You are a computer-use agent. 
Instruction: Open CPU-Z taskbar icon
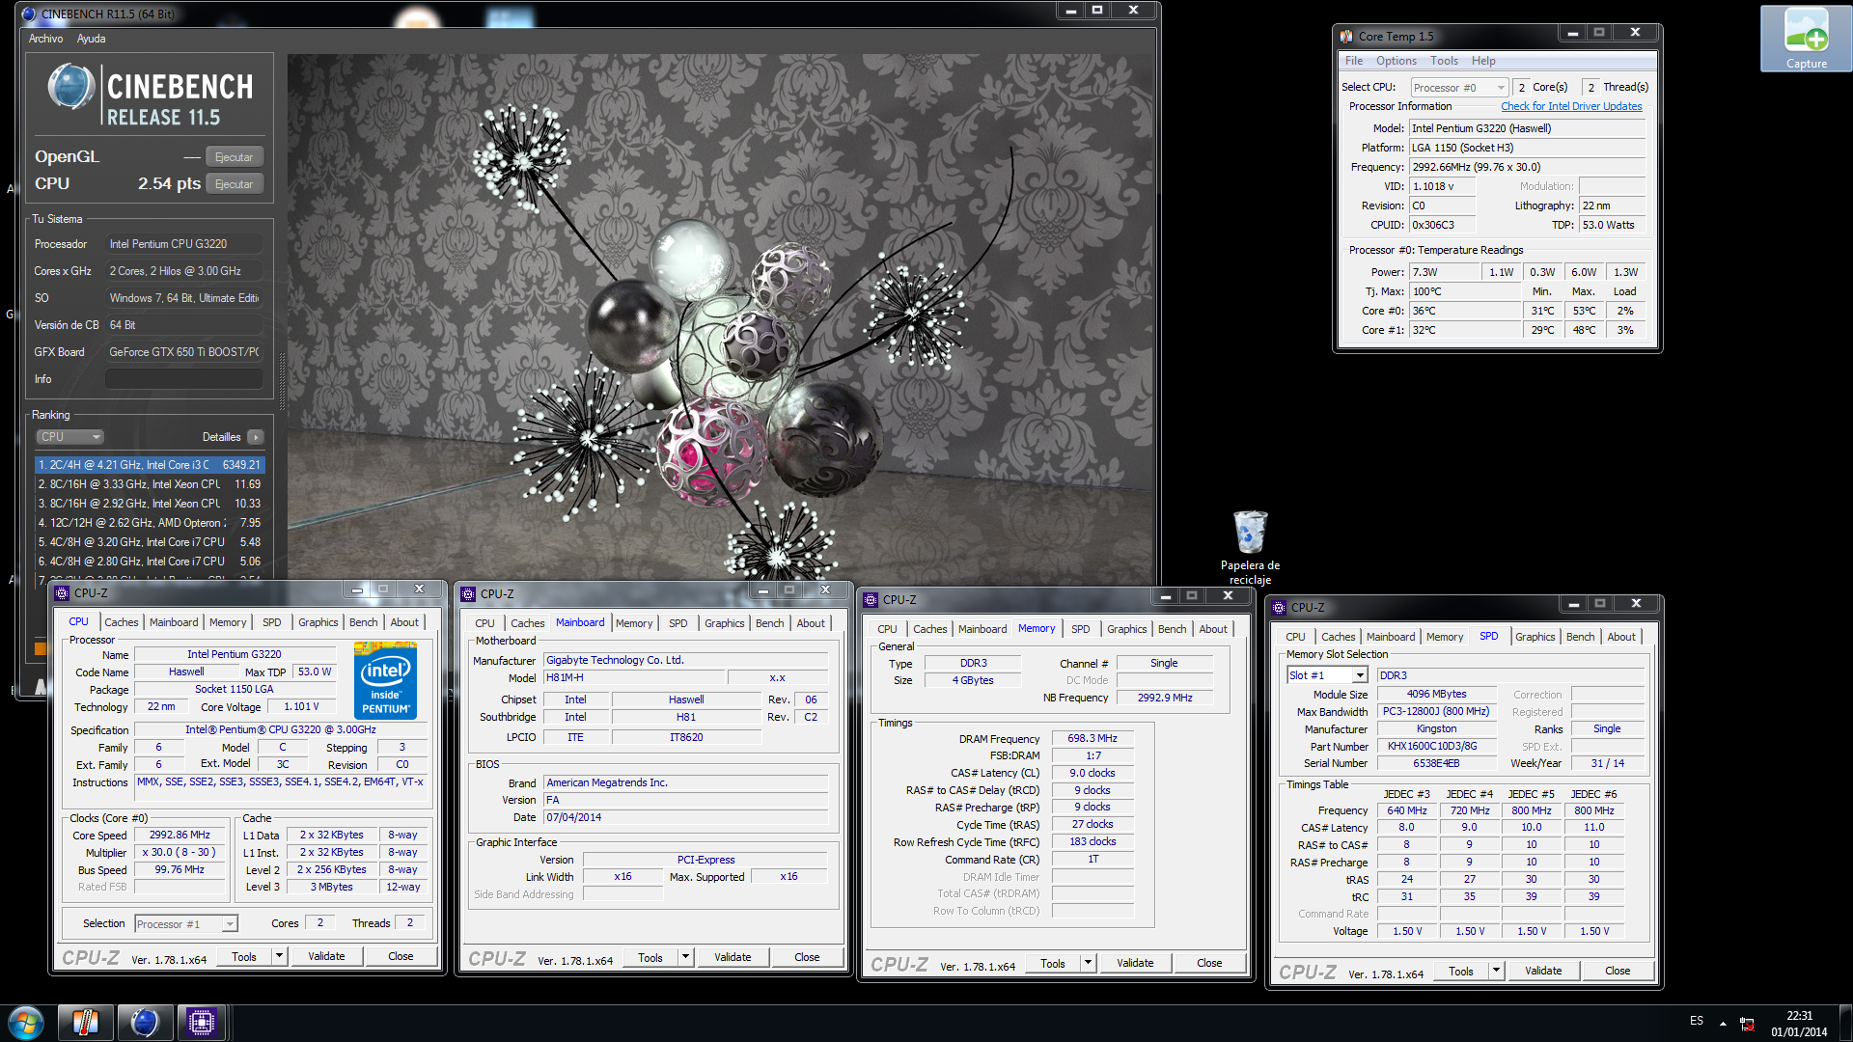(x=202, y=1023)
